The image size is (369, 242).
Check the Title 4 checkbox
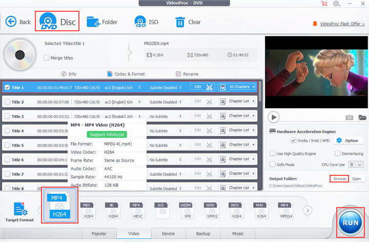(x=7, y=131)
